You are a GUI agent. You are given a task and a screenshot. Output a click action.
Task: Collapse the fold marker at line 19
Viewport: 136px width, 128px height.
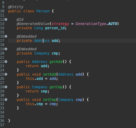pyautogui.click(x=6, y=49)
